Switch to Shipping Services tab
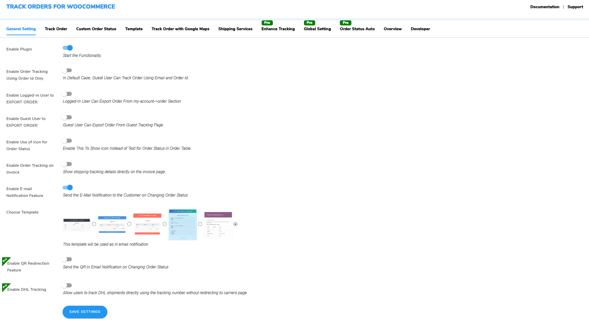Screen dimensions: 589x324 pos(235,29)
